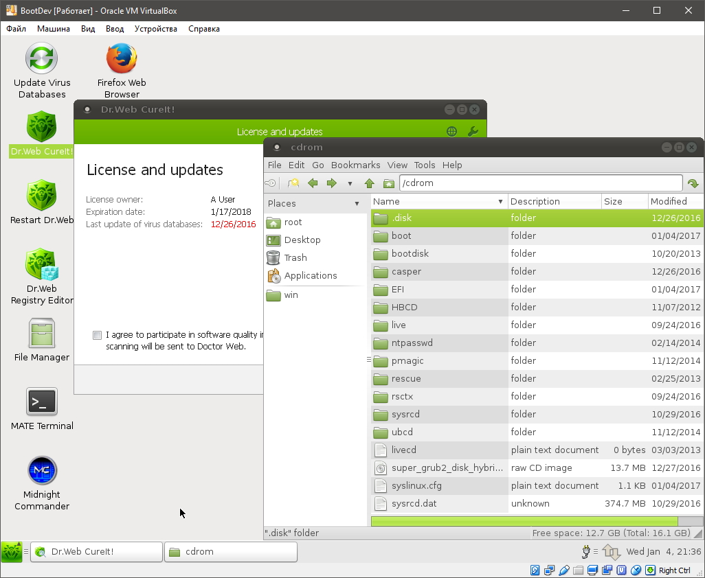Click the Modified column header

675,201
